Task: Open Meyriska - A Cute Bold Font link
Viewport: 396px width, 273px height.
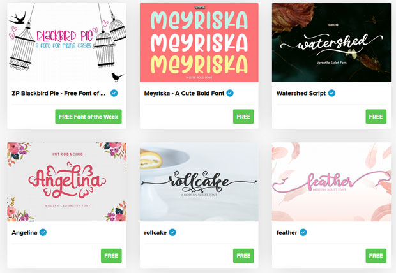Action: (184, 93)
